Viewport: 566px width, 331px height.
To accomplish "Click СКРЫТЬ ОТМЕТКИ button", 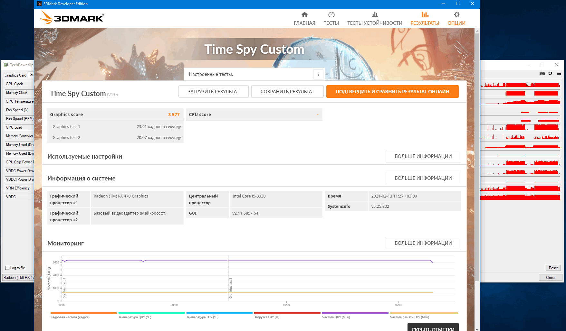I will point(433,327).
